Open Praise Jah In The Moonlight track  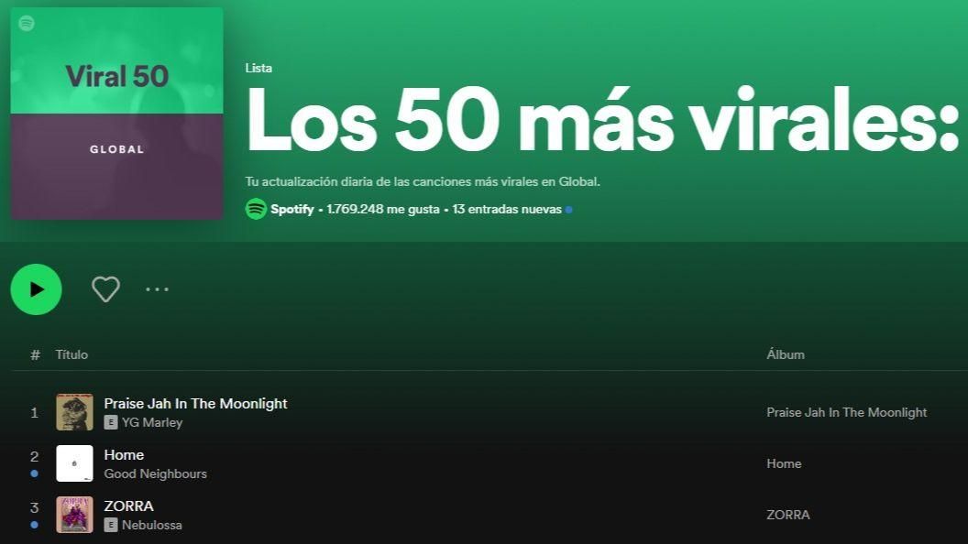(195, 403)
